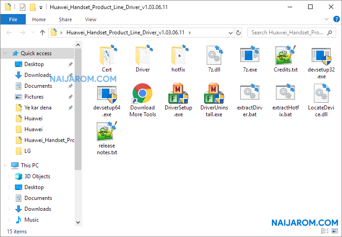Select the Credits.txt file

285,58
